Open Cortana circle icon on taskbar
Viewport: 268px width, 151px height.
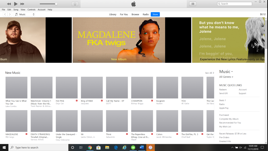coord(72,147)
